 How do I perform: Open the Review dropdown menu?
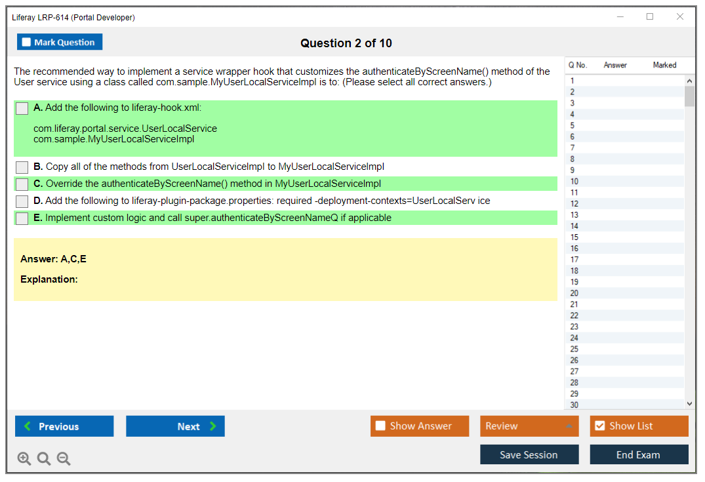pos(529,426)
